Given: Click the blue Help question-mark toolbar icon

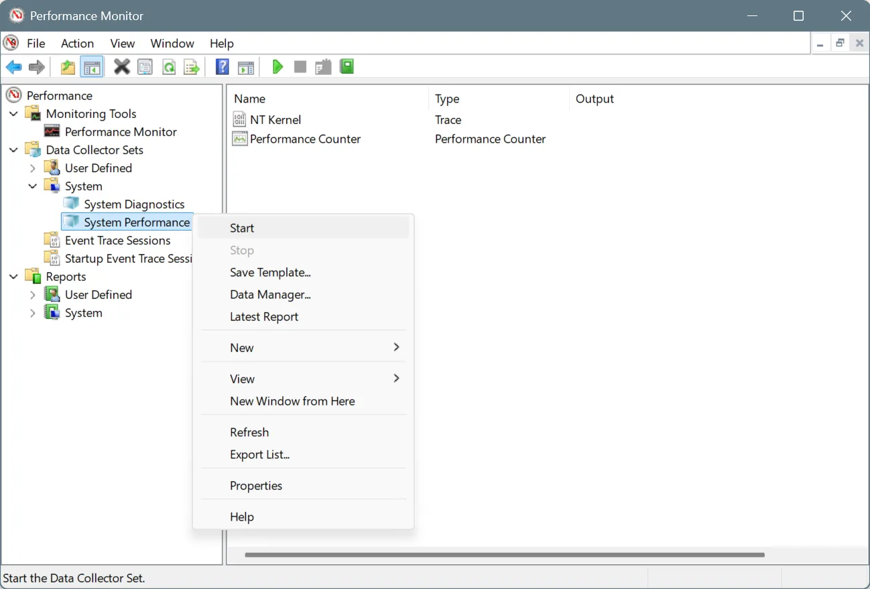Looking at the screenshot, I should pos(223,67).
